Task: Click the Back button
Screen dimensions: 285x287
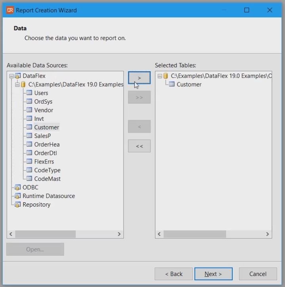Action: pos(174,274)
